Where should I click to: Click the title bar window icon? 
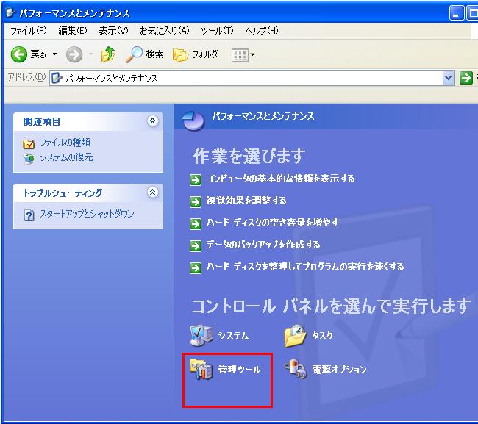pos(11,12)
